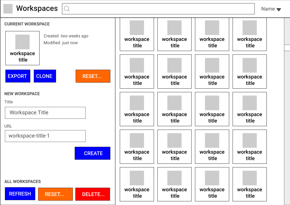Click the red DELETE button
290x205 pixels.
tap(92, 194)
